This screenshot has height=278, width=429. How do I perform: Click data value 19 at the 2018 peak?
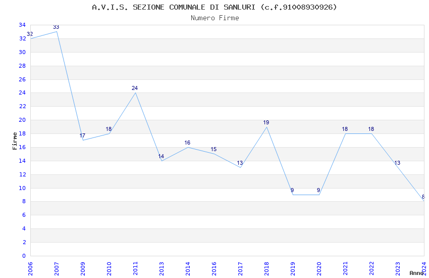(x=266, y=122)
